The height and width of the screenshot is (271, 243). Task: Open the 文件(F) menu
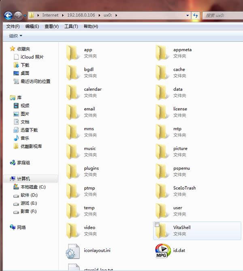point(13,26)
